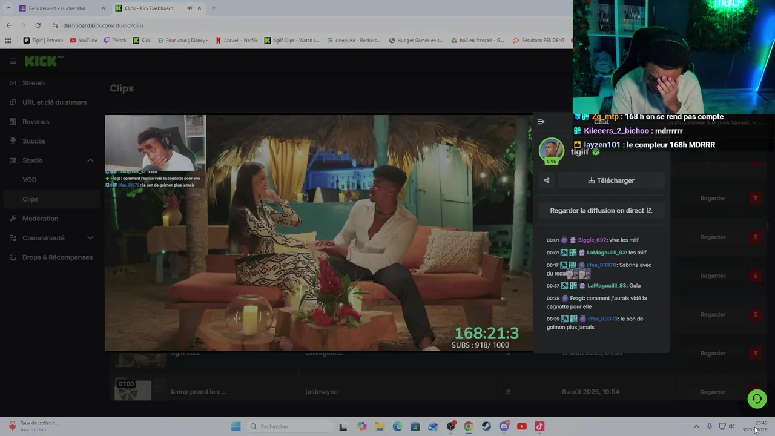This screenshot has width=775, height=436.
Task: Open VOD under Studio
Action: [30, 180]
